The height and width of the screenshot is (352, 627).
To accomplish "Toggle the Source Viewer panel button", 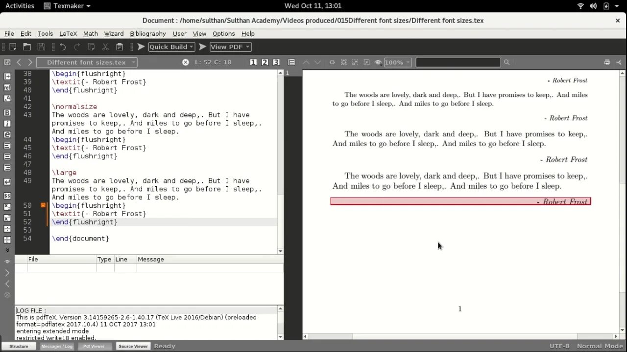I will pyautogui.click(x=133, y=346).
